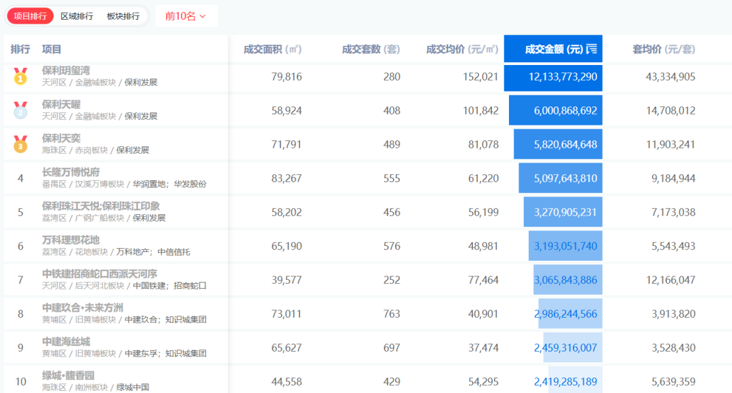
Task: Click the 5,097,643,810 amount bar
Action: [561, 178]
